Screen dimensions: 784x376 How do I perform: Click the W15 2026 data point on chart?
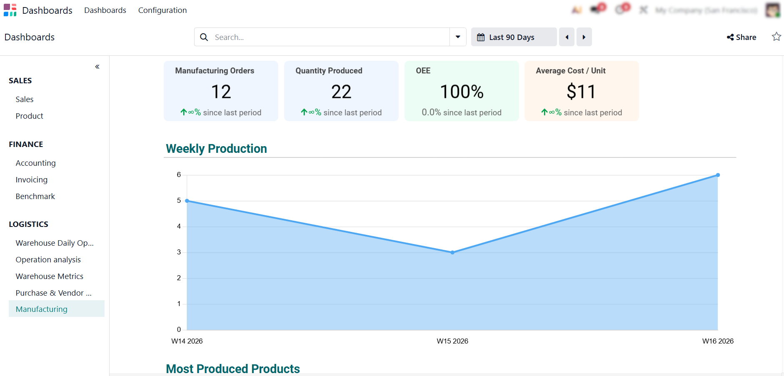pos(452,252)
